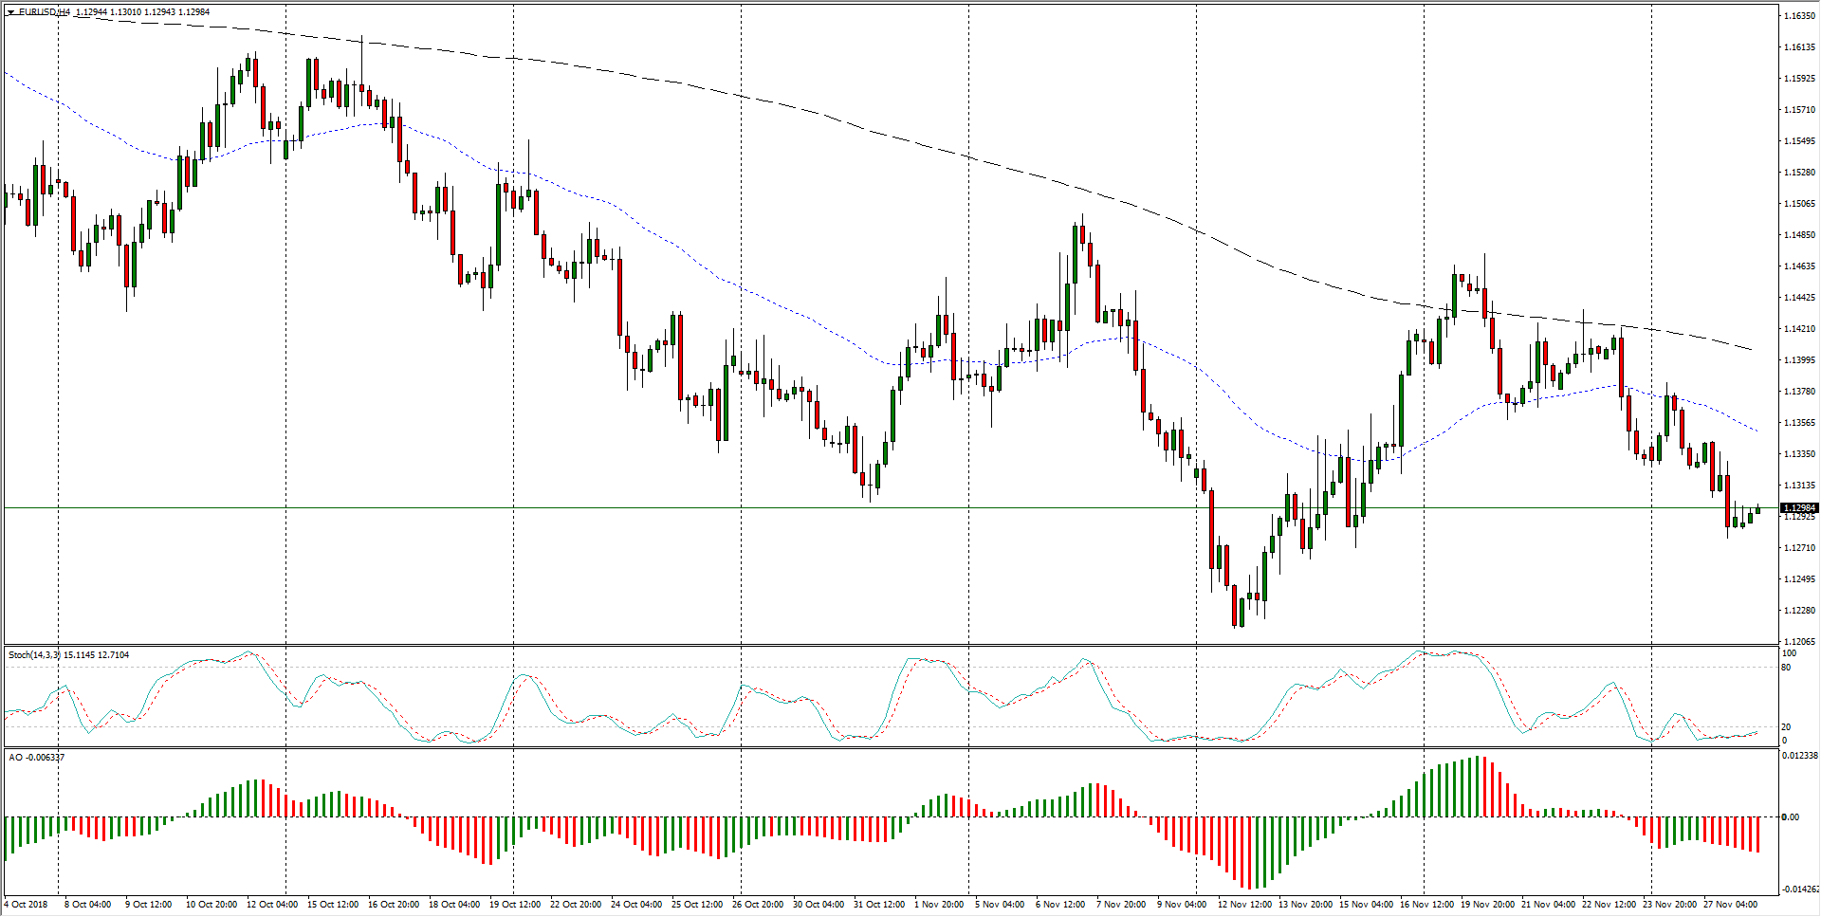Click the 27 Nov 04:00 time label
Image resolution: width=1821 pixels, height=917 pixels.
coord(1731,905)
